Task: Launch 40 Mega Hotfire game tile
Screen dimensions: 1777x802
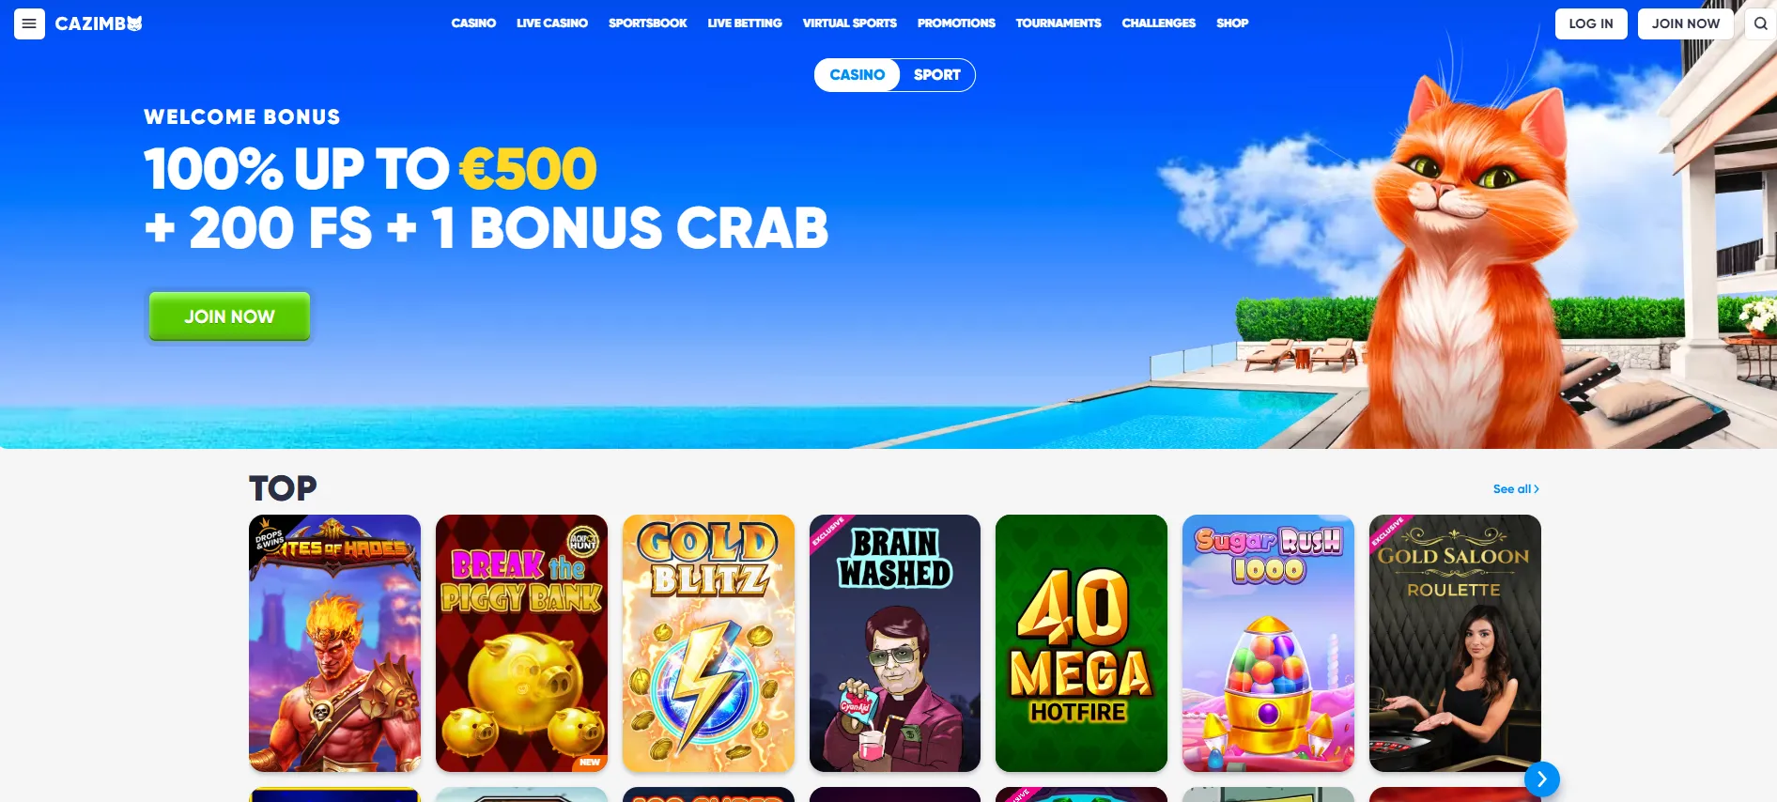Action: [x=1081, y=643]
